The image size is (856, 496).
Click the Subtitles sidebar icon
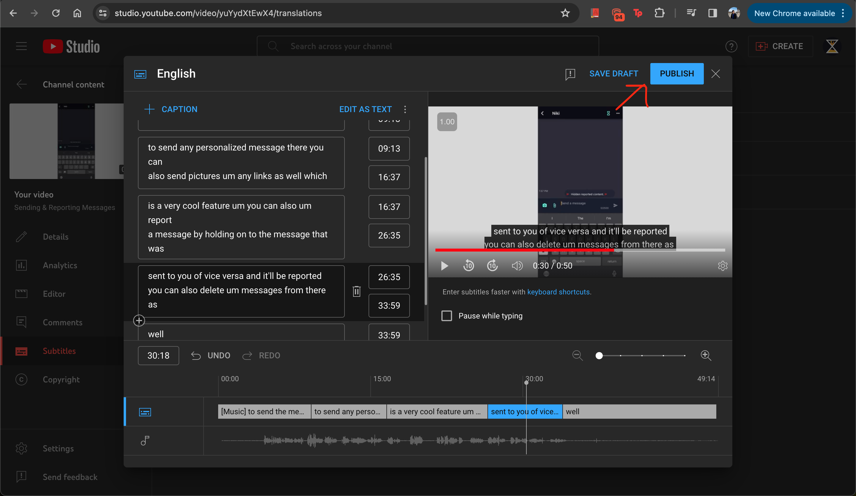point(21,350)
